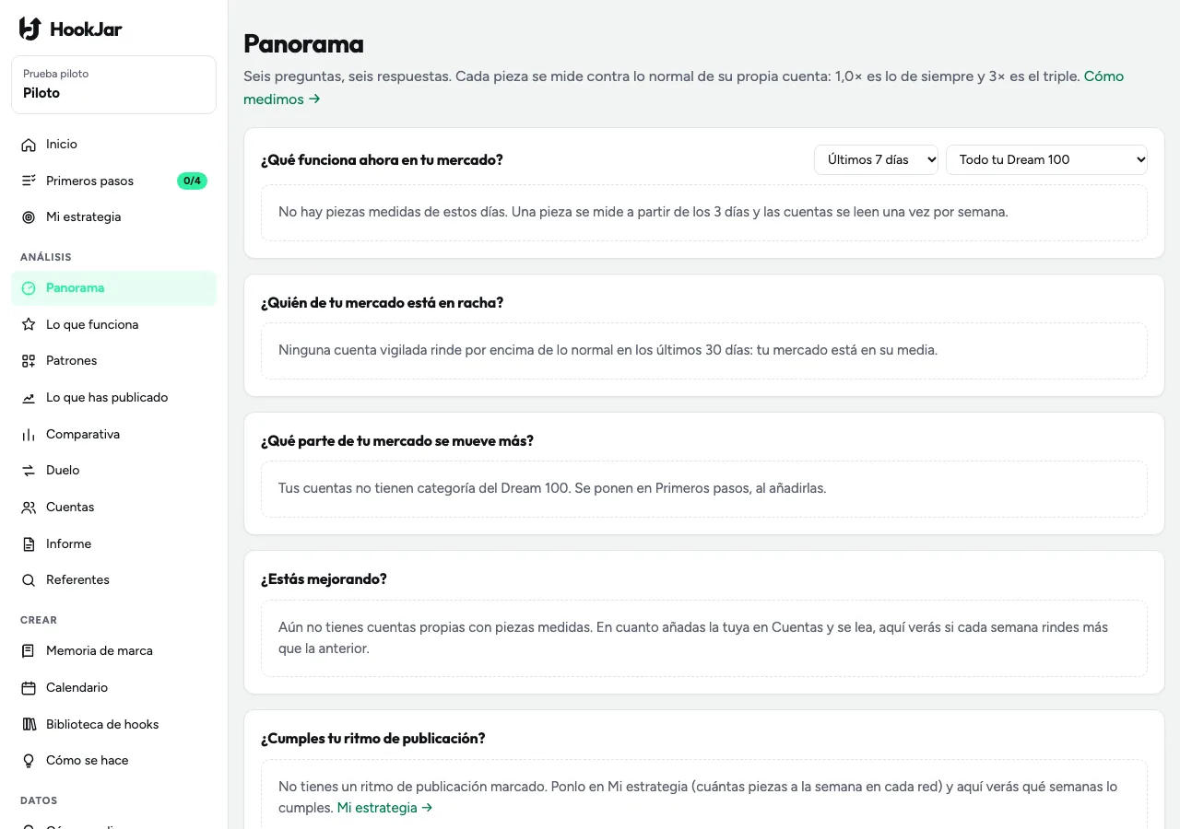Click the ANÁLISIS section label

(46, 257)
